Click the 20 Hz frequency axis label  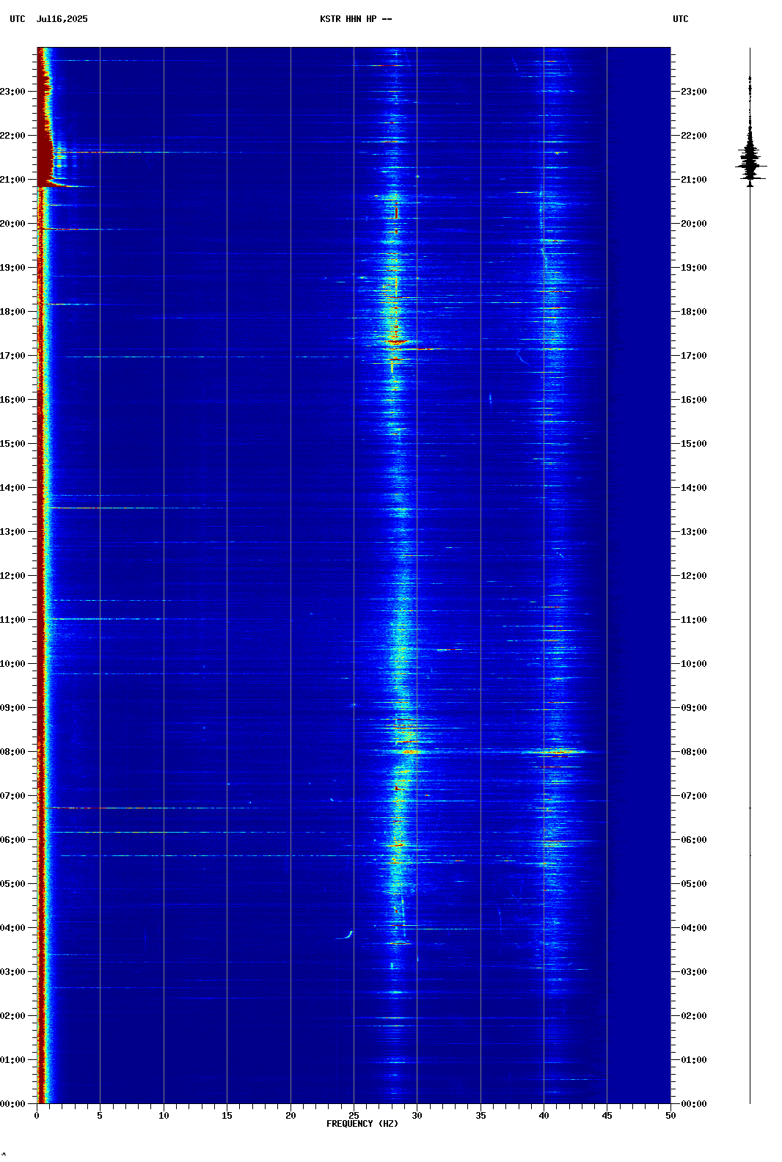pyautogui.click(x=290, y=1115)
